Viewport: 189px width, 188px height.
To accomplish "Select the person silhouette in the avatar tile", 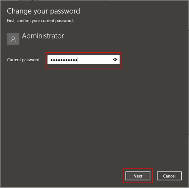I will (13, 39).
